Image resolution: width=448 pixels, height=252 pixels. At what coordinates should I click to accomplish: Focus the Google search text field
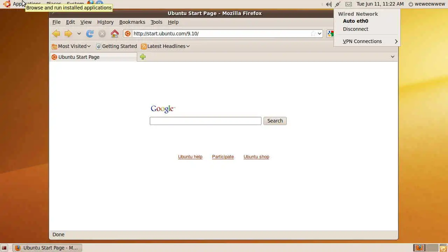click(205, 121)
